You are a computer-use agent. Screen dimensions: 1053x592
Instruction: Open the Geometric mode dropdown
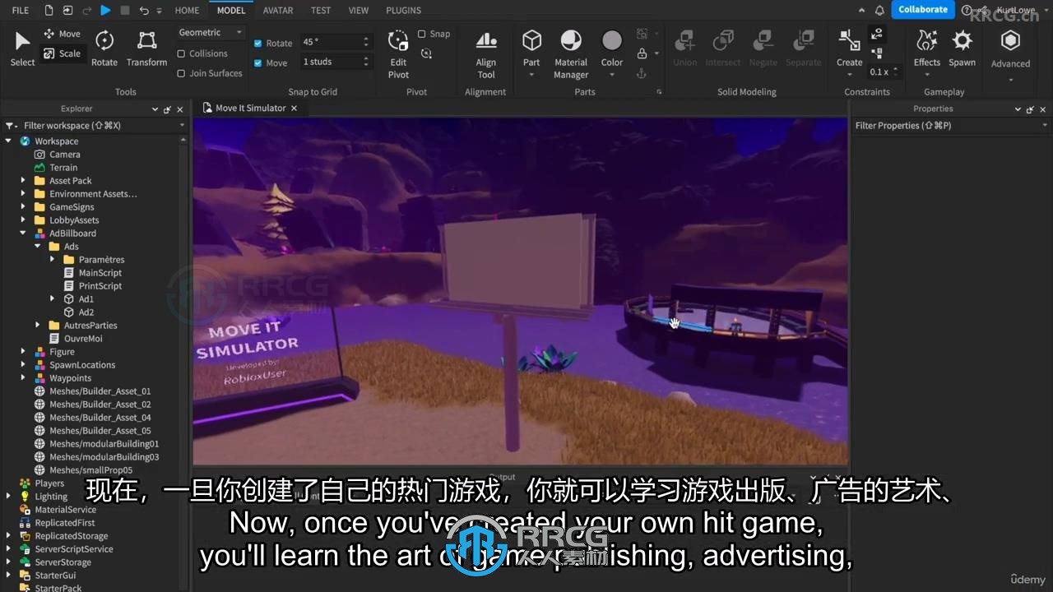211,33
